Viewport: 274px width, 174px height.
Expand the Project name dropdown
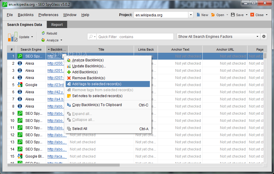[191, 15]
